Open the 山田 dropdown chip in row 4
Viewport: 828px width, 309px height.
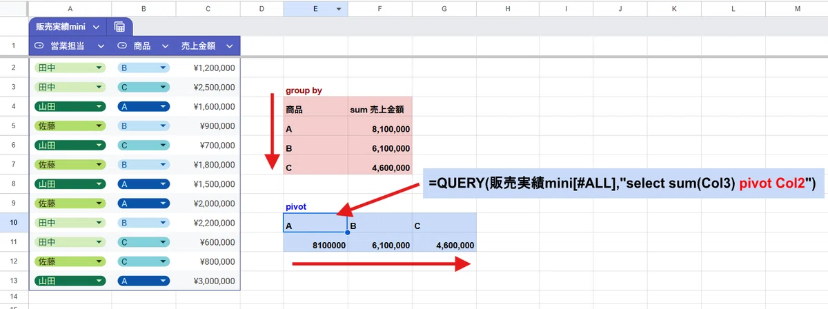(x=70, y=107)
